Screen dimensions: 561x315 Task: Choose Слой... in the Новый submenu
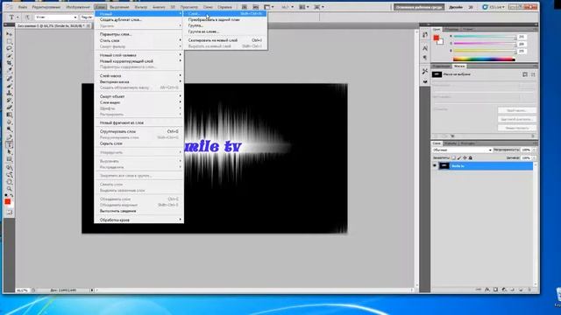pyautogui.click(x=225, y=14)
